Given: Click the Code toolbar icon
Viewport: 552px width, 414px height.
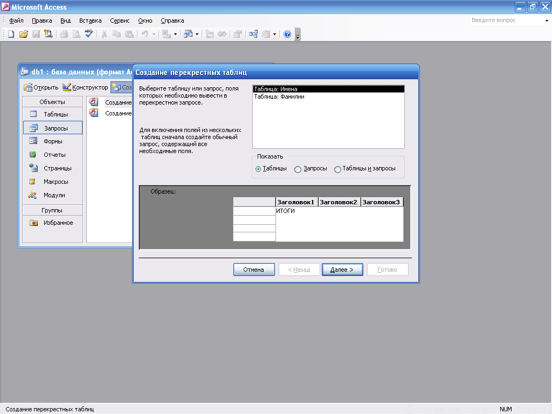Looking at the screenshot, I should point(210,34).
